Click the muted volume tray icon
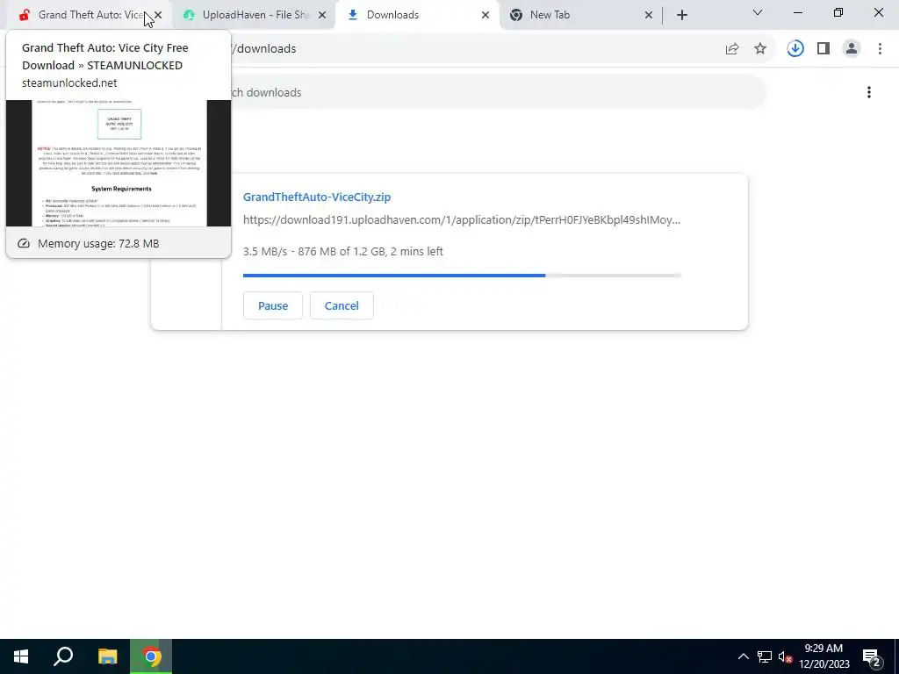 tap(785, 656)
